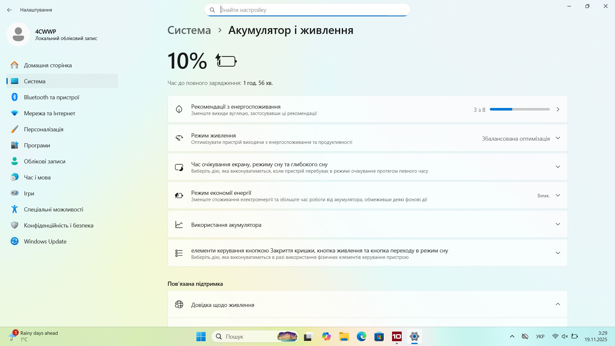Expand the lid and power button controls

(x=367, y=253)
